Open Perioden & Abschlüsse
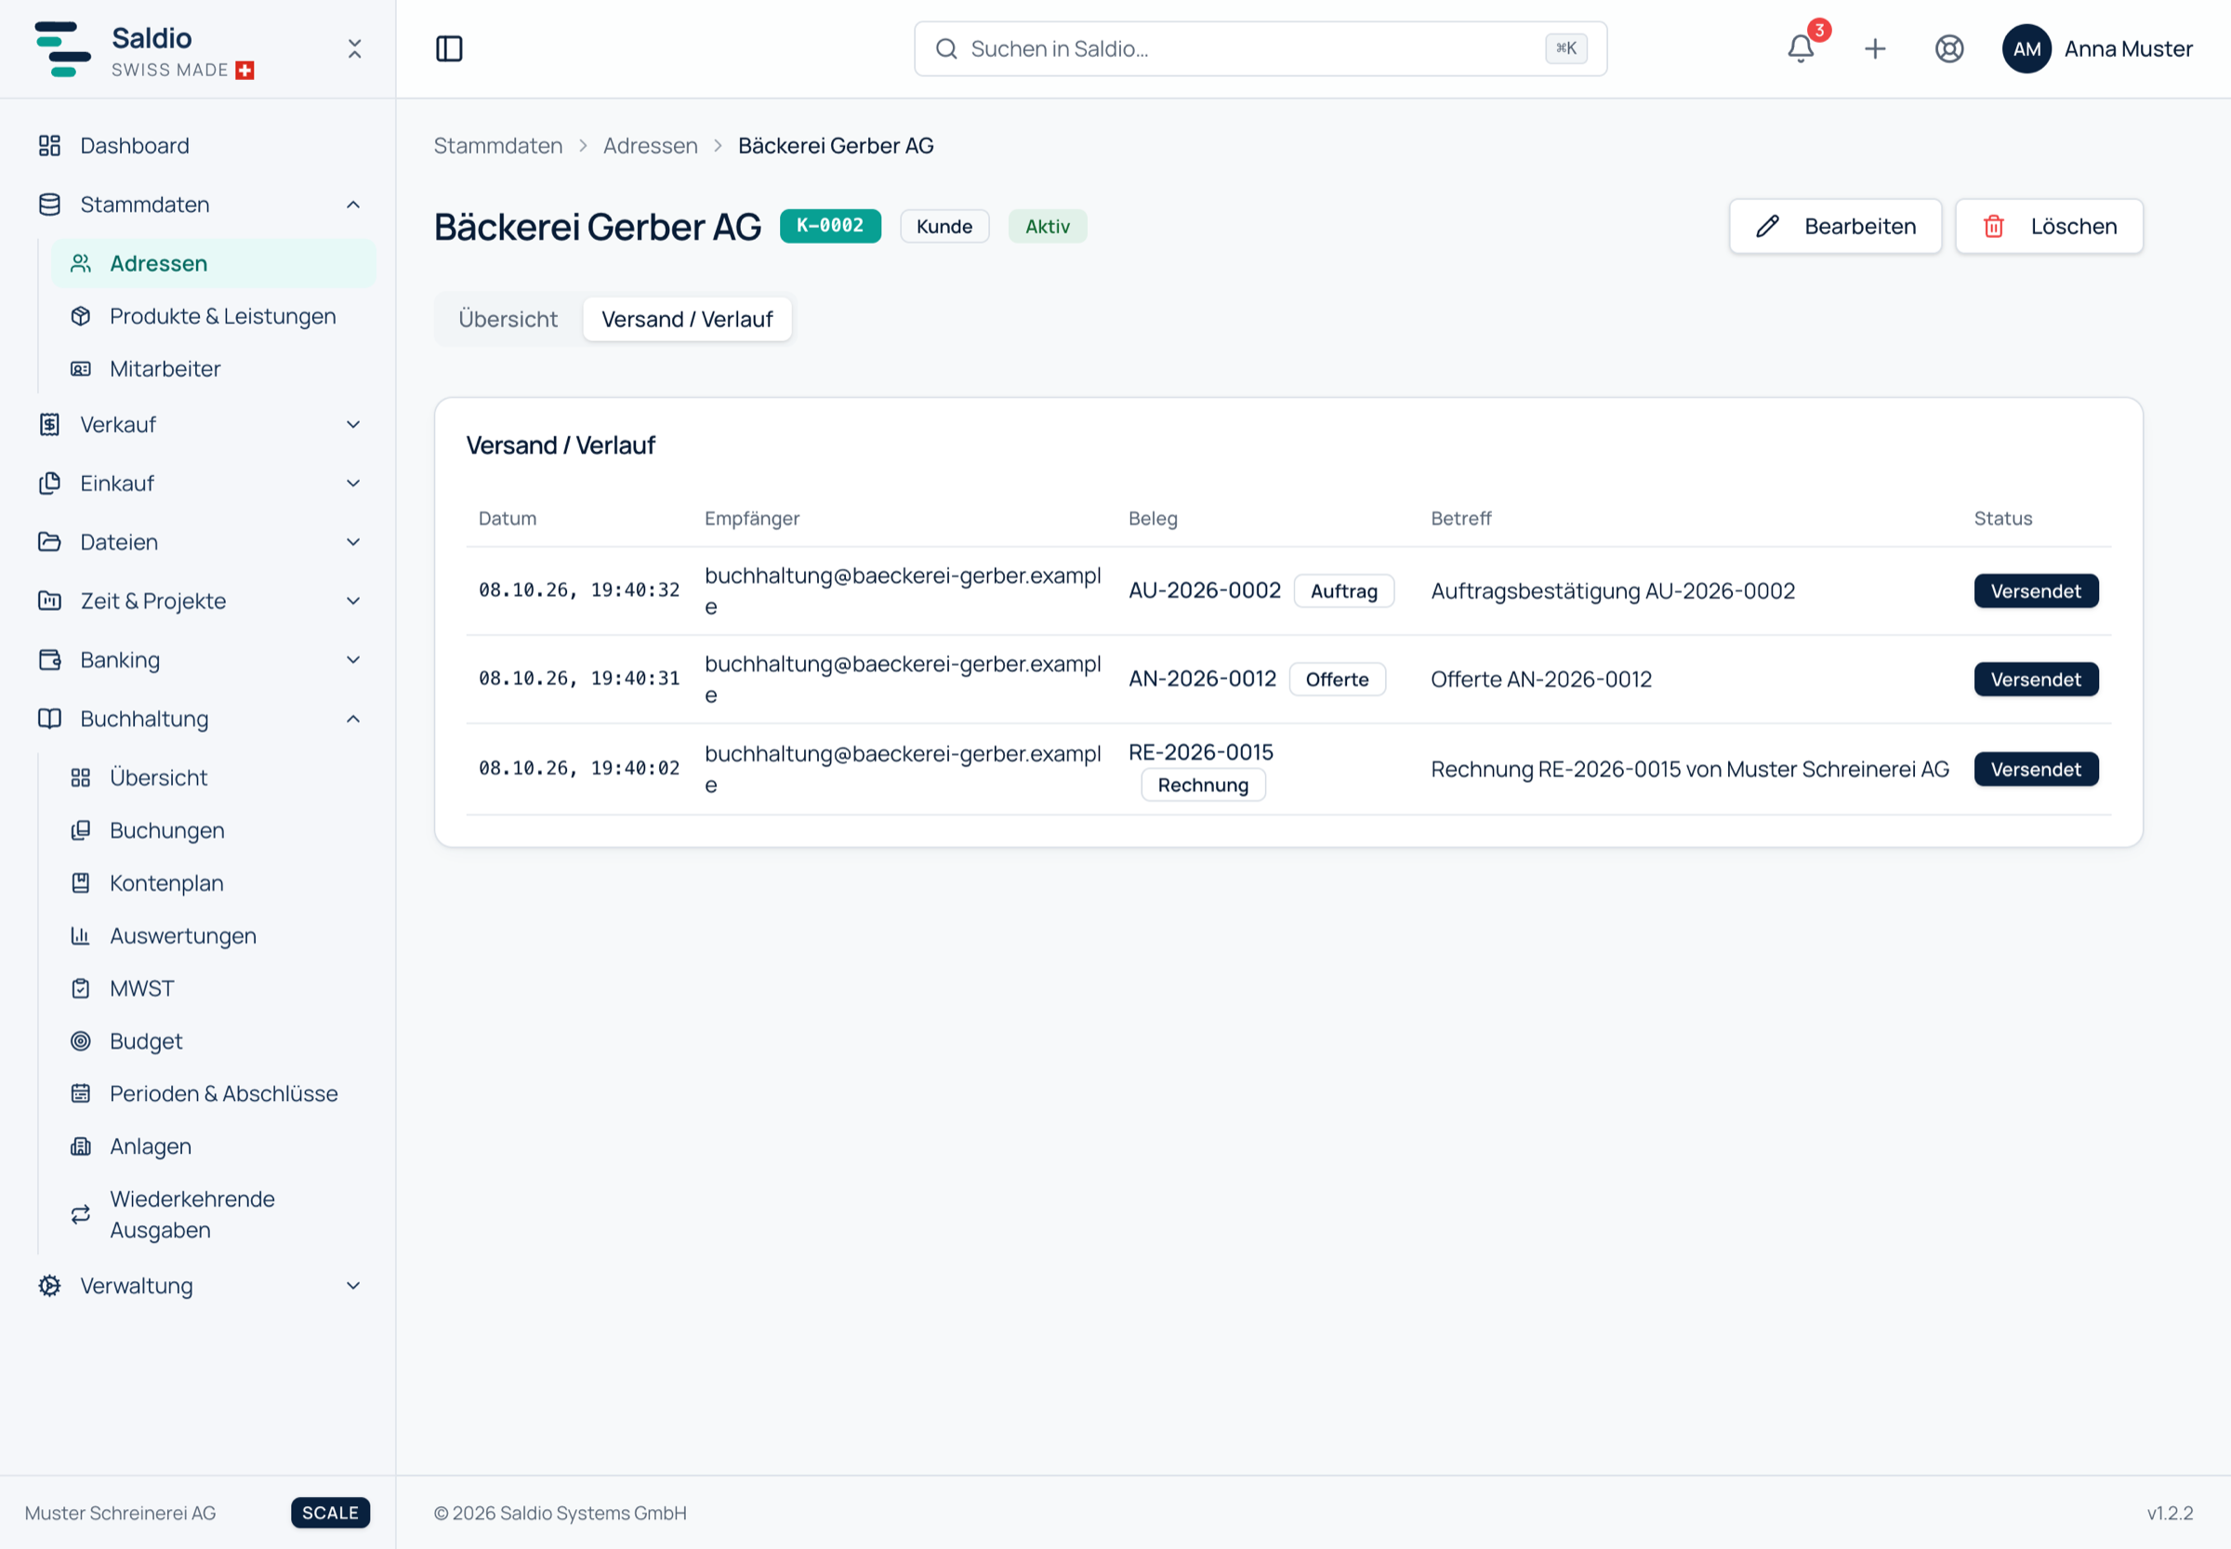2231x1549 pixels. 213,1093
